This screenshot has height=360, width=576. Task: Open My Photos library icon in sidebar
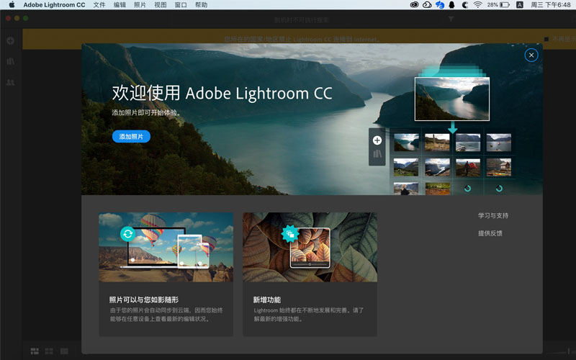pos(10,61)
